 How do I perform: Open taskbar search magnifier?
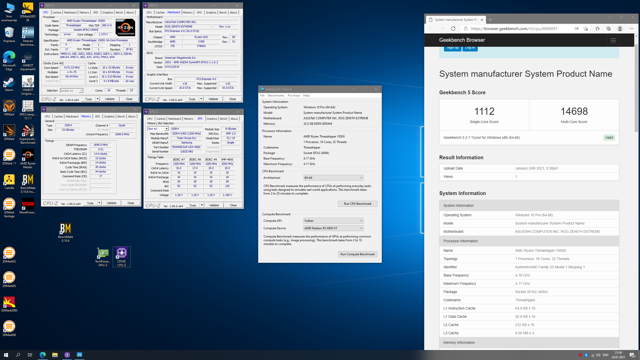coord(18,355)
